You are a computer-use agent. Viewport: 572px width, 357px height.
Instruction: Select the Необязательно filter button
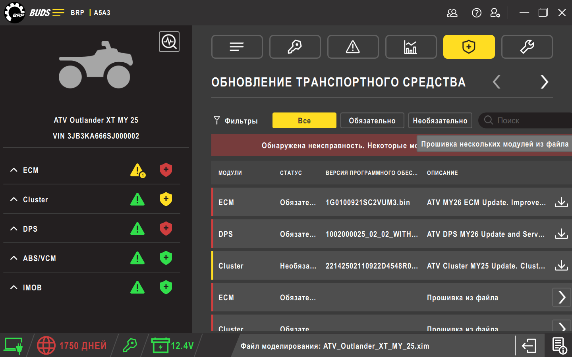tap(440, 120)
